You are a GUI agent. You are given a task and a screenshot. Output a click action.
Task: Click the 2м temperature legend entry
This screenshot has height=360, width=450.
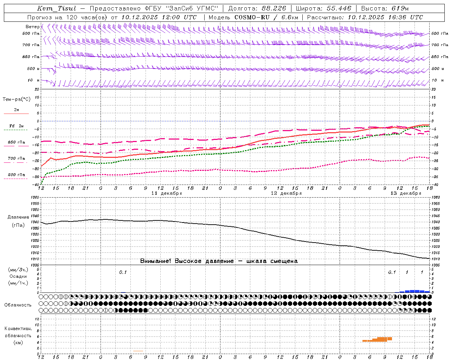[17, 110]
